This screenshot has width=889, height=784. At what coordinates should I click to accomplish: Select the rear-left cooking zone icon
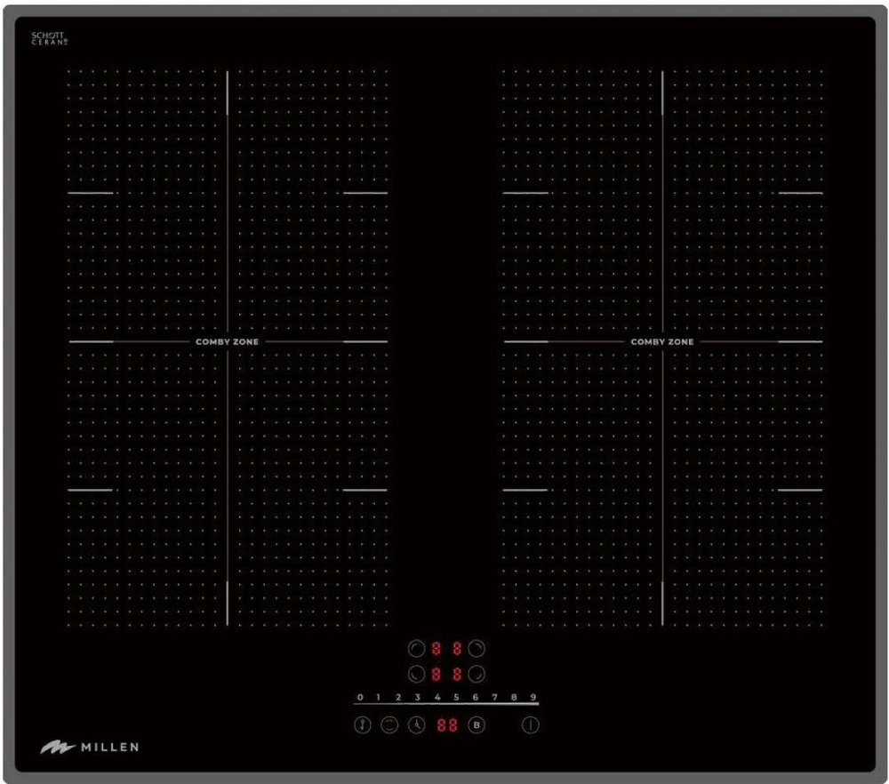pos(416,649)
